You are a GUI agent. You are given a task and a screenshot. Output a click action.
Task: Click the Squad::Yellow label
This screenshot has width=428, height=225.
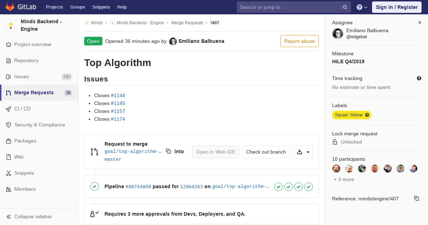tap(349, 115)
